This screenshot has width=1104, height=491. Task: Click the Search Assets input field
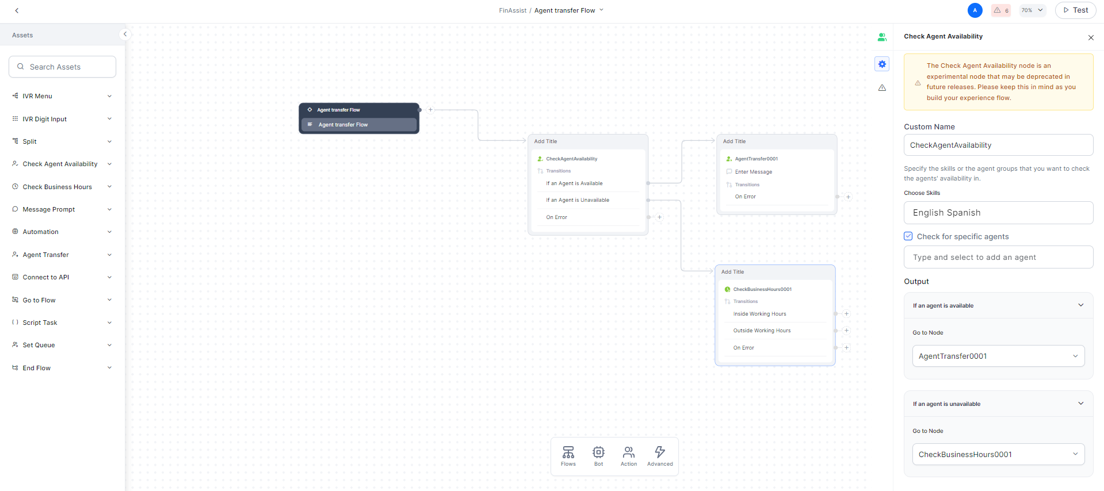click(63, 67)
